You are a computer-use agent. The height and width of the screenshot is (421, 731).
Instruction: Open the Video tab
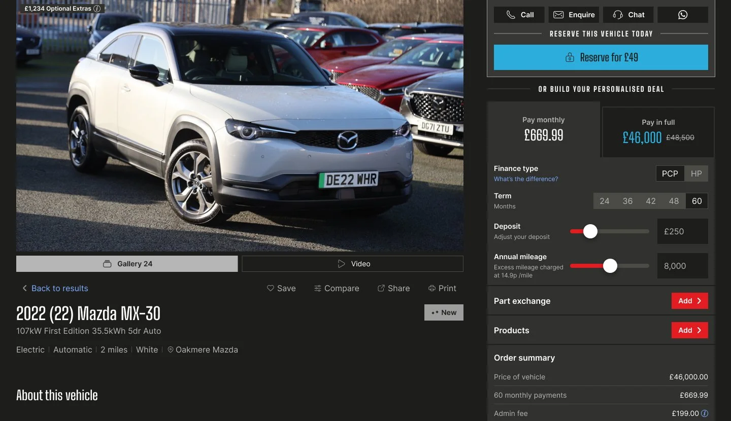click(x=353, y=264)
